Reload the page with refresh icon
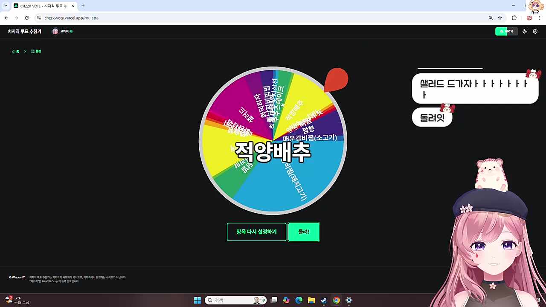The width and height of the screenshot is (546, 307). pyautogui.click(x=27, y=18)
